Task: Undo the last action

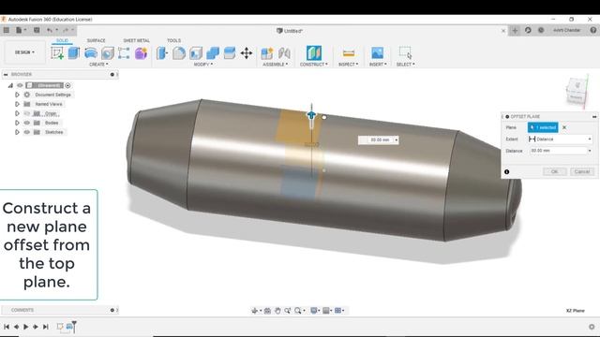Action: [x=50, y=30]
